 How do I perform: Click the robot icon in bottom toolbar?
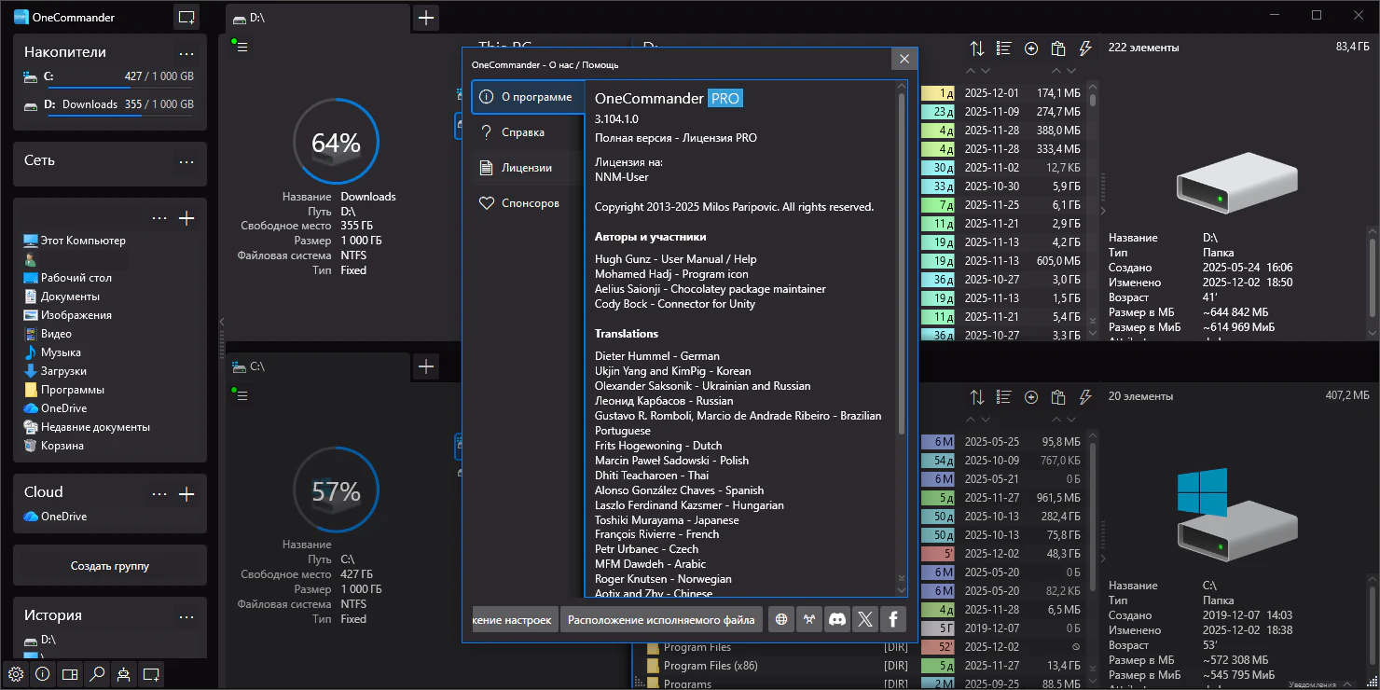point(123,673)
